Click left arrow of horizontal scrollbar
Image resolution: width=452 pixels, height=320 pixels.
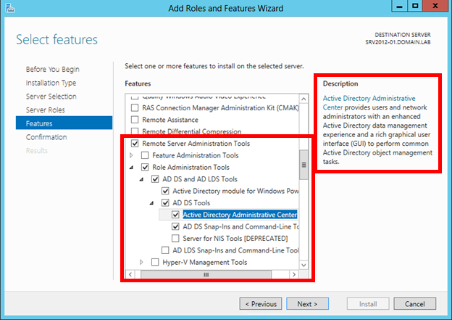point(130,274)
